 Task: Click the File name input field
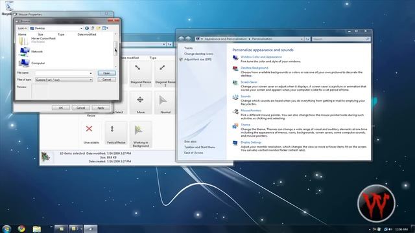[64, 73]
